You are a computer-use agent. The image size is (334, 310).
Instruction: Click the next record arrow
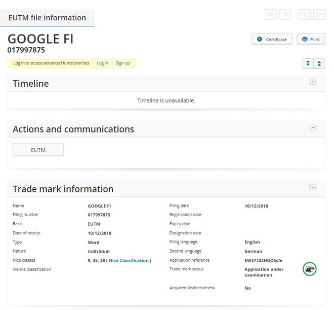(305, 14)
